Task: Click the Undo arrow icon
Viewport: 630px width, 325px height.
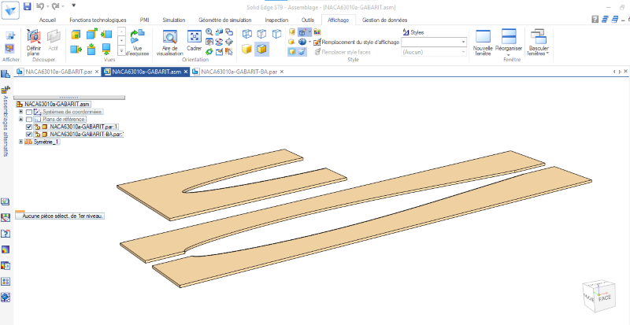Action: pyautogui.click(x=40, y=6)
